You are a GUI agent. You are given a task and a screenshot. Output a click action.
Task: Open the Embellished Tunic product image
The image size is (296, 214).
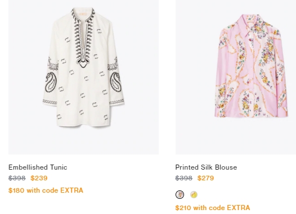83,77
